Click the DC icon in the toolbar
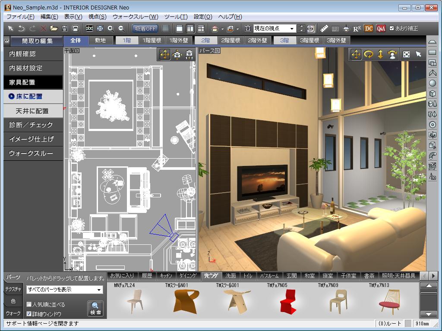Image resolution: width=442 pixels, height=331 pixels. coord(369,28)
